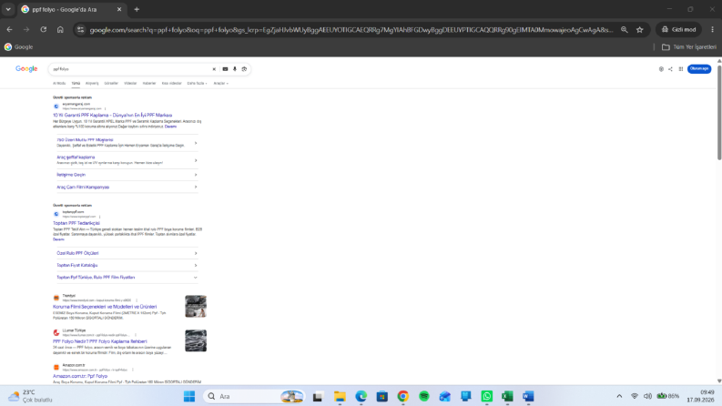
Task: Expand the tab search dropdown arrow
Action: (x=8, y=9)
